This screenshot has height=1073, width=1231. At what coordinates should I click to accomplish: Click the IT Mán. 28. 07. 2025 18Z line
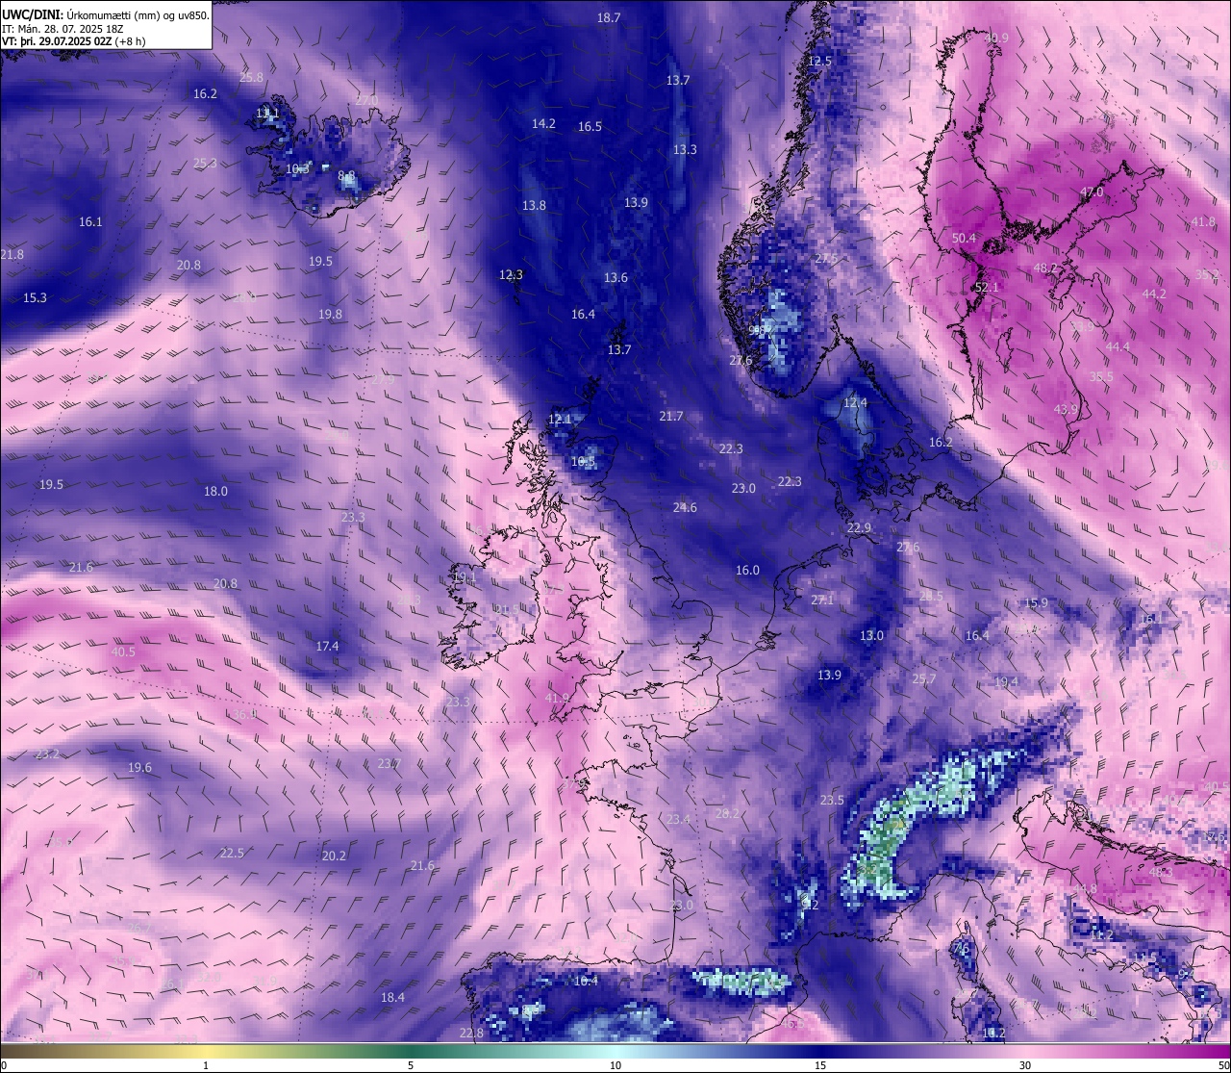tap(63, 29)
